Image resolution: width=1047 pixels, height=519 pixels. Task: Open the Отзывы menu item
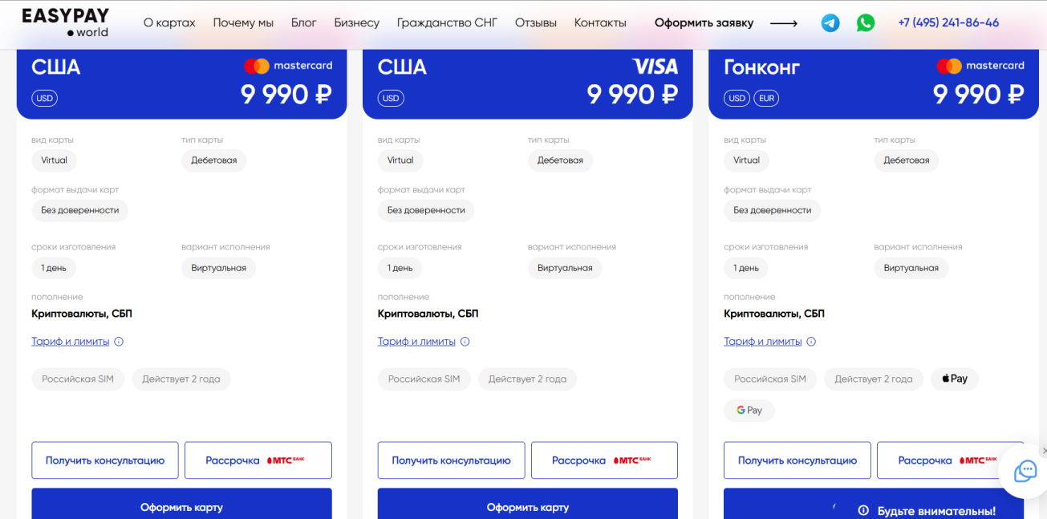pos(536,23)
